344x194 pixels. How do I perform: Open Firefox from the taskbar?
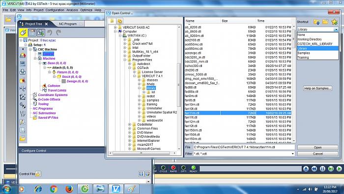69,189
